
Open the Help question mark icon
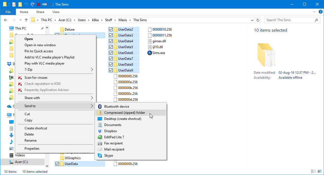pyautogui.click(x=320, y=12)
